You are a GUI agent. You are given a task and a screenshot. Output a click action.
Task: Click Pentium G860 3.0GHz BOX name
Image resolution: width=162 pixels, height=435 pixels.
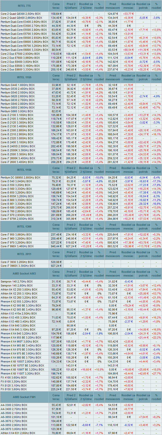(17, 111)
